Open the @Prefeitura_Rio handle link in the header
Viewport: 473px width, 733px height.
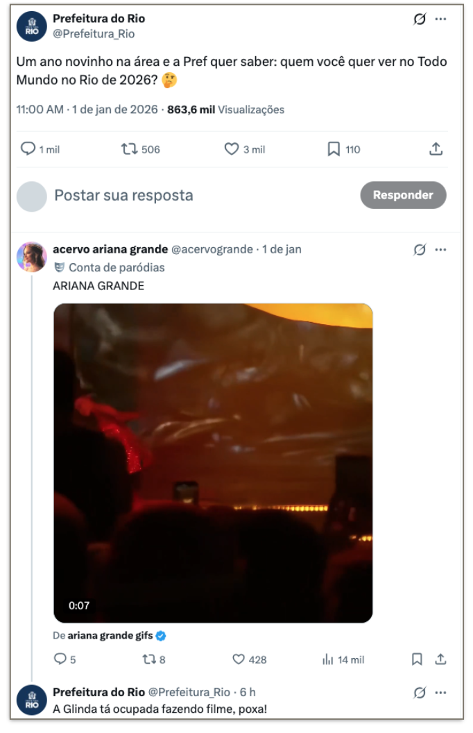coord(94,34)
